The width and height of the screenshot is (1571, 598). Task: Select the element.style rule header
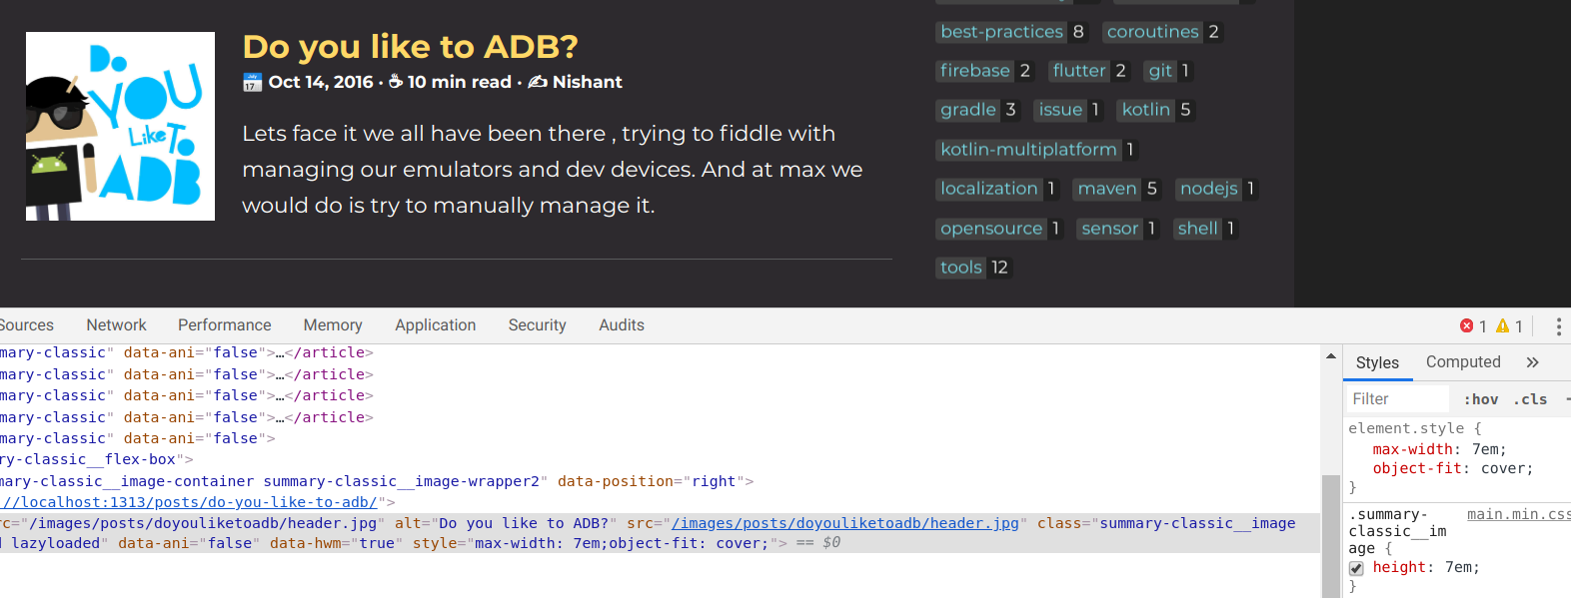pos(1415,428)
